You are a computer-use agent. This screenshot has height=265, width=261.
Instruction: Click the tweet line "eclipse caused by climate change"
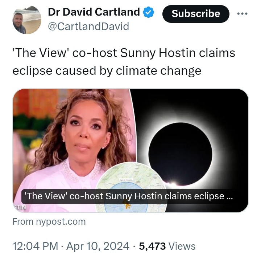coord(107,70)
